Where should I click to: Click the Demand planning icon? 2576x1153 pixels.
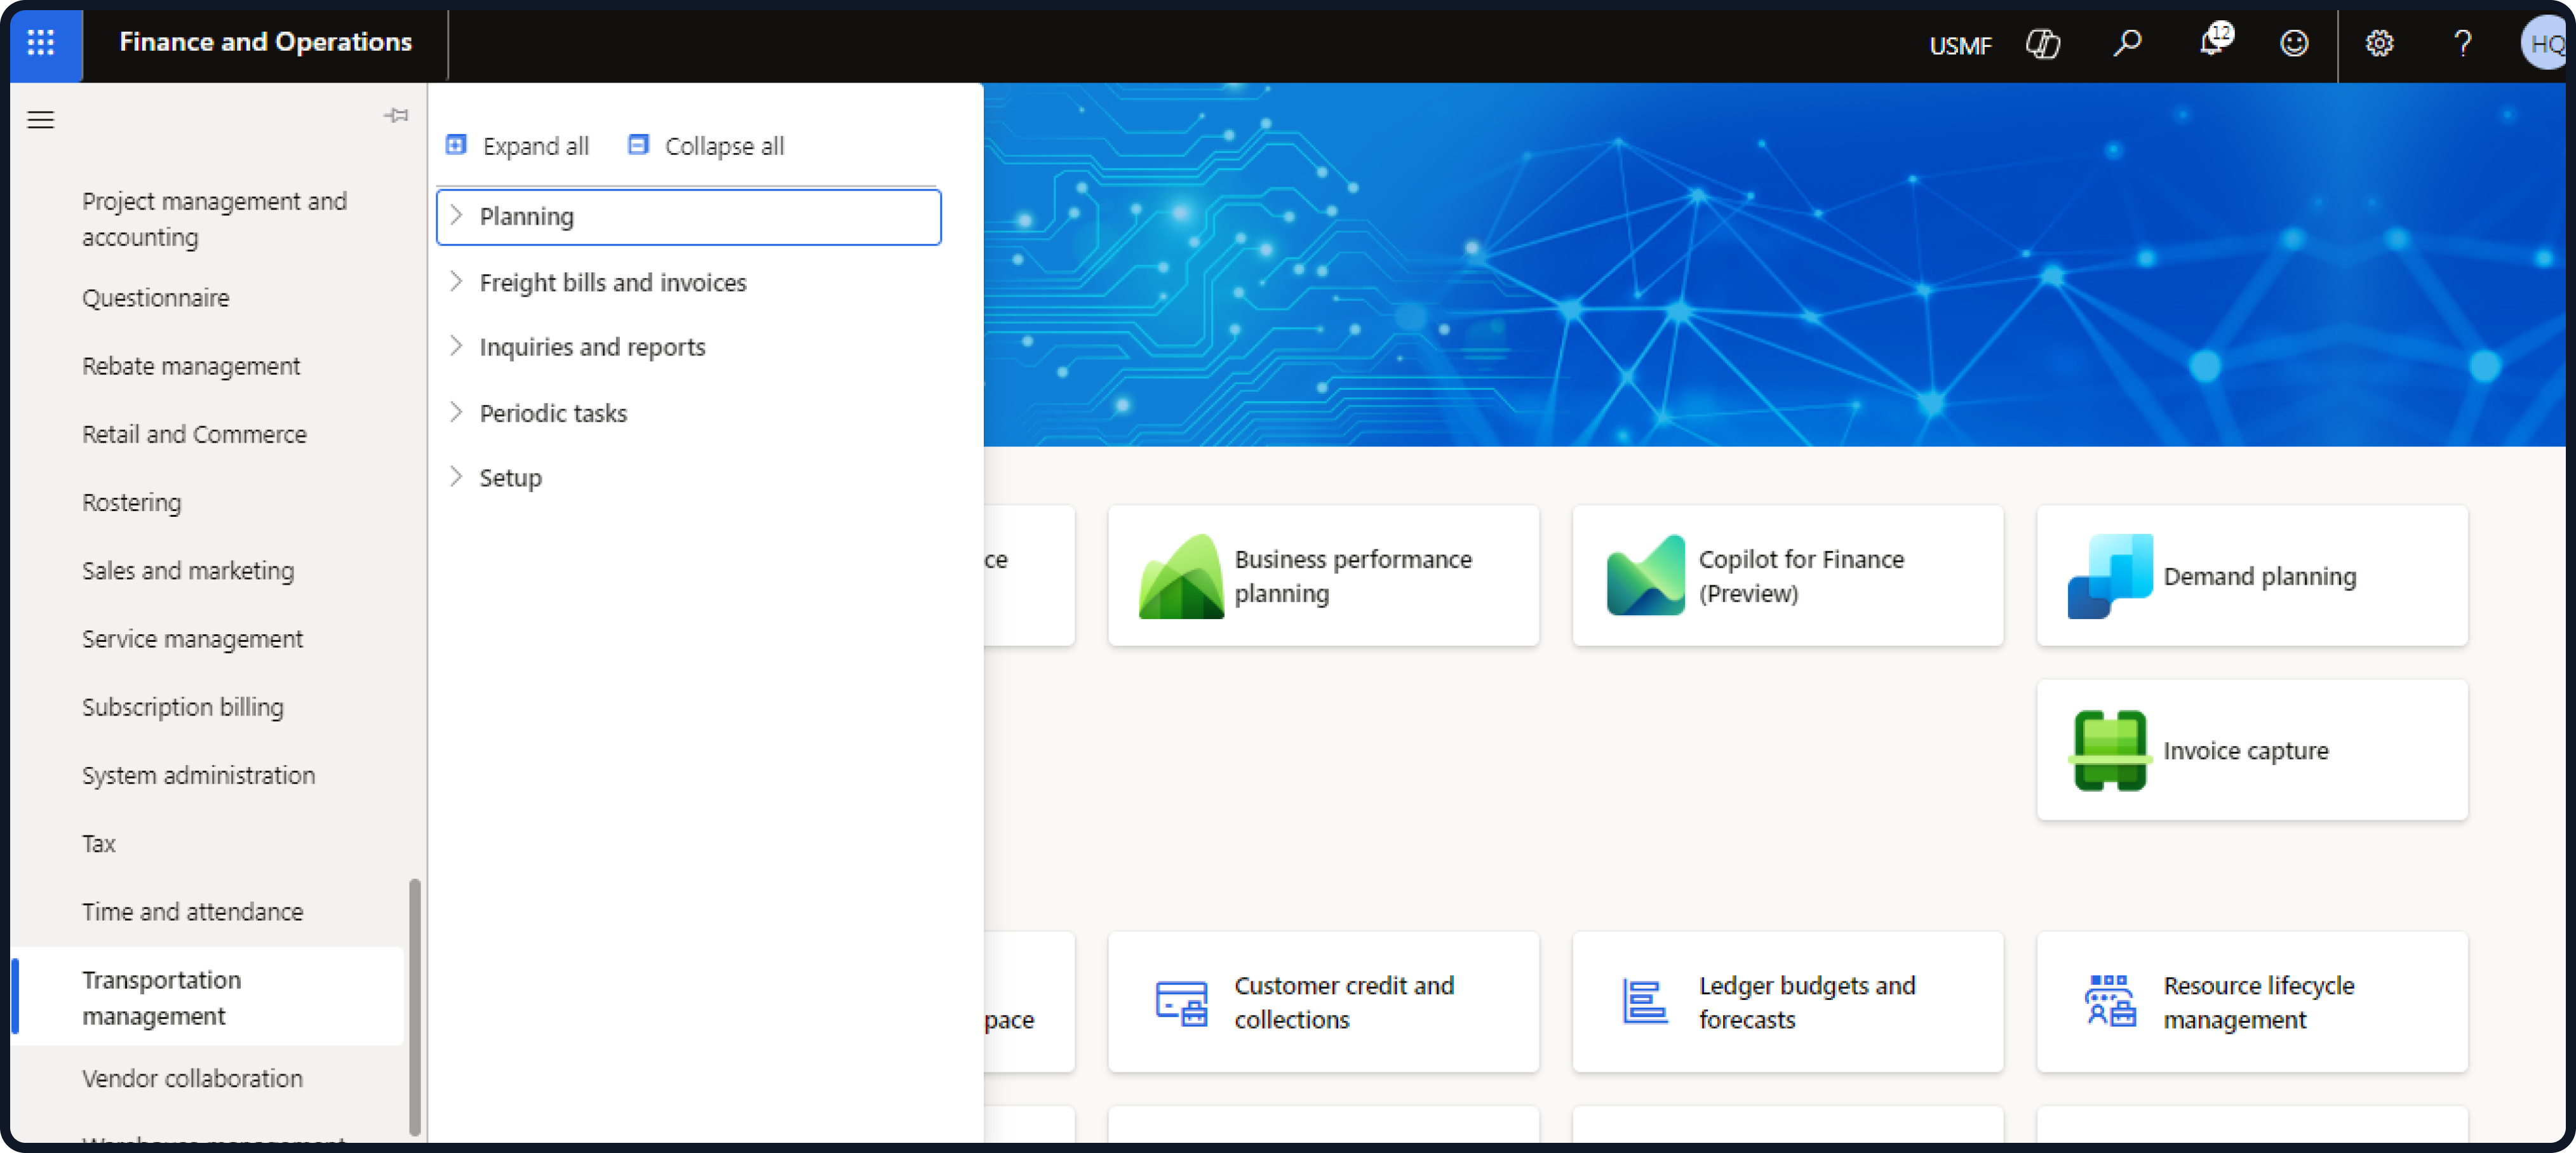[x=2110, y=576]
